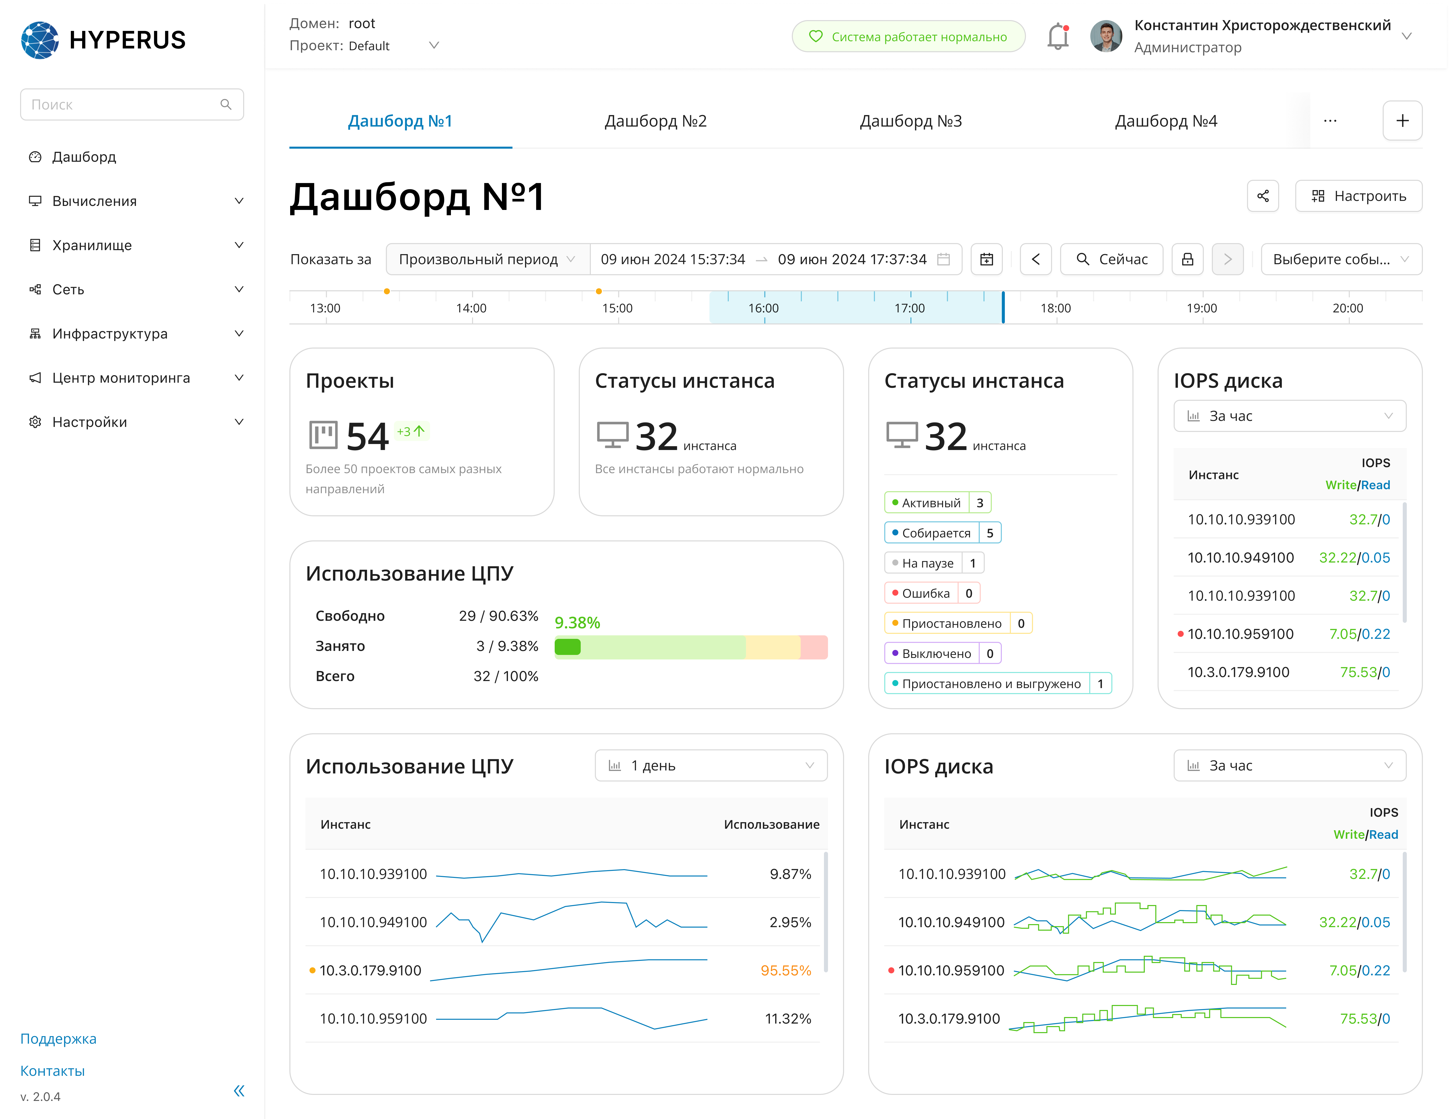1452x1119 pixels.
Task: Click the На паузе status tag
Action: coord(934,563)
